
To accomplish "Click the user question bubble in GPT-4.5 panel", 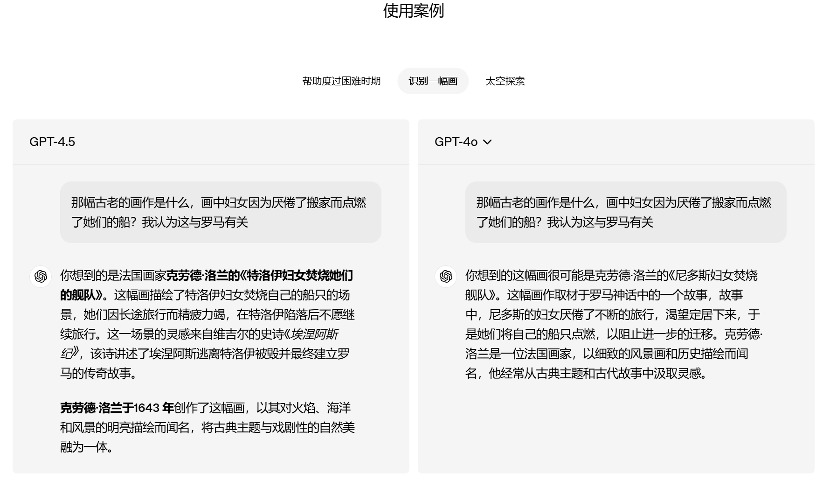I will (220, 212).
